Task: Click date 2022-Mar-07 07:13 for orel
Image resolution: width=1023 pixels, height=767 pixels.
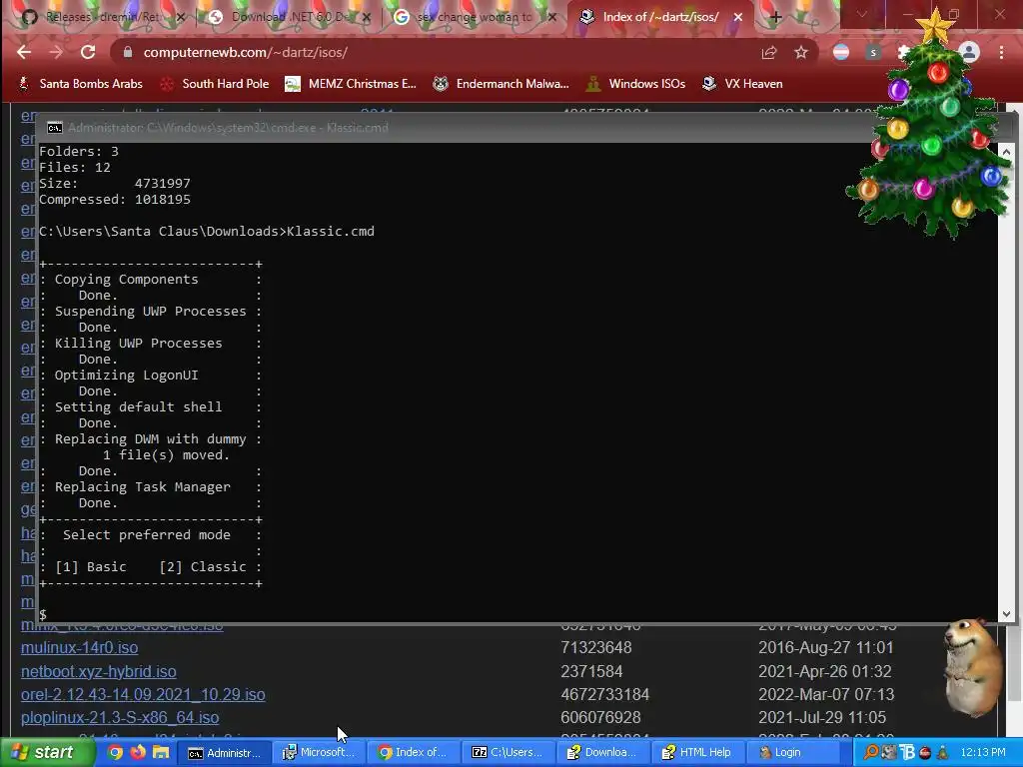Action: click(x=826, y=695)
